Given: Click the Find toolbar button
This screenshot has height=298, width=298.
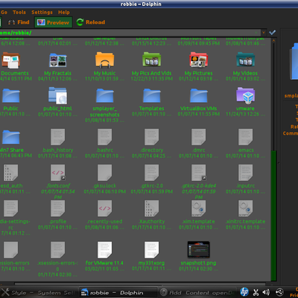Looking at the screenshot, I should (x=19, y=22).
